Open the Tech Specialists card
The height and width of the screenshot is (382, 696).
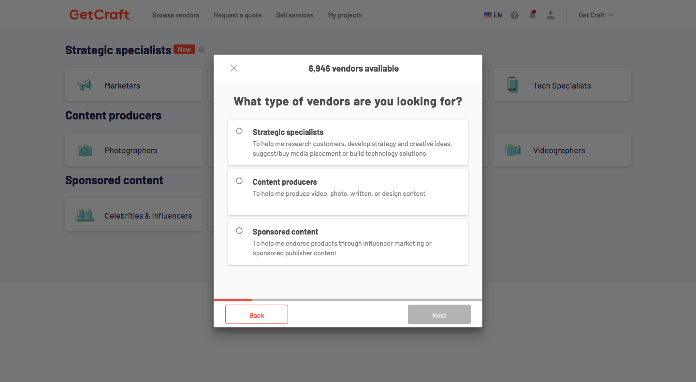[562, 85]
